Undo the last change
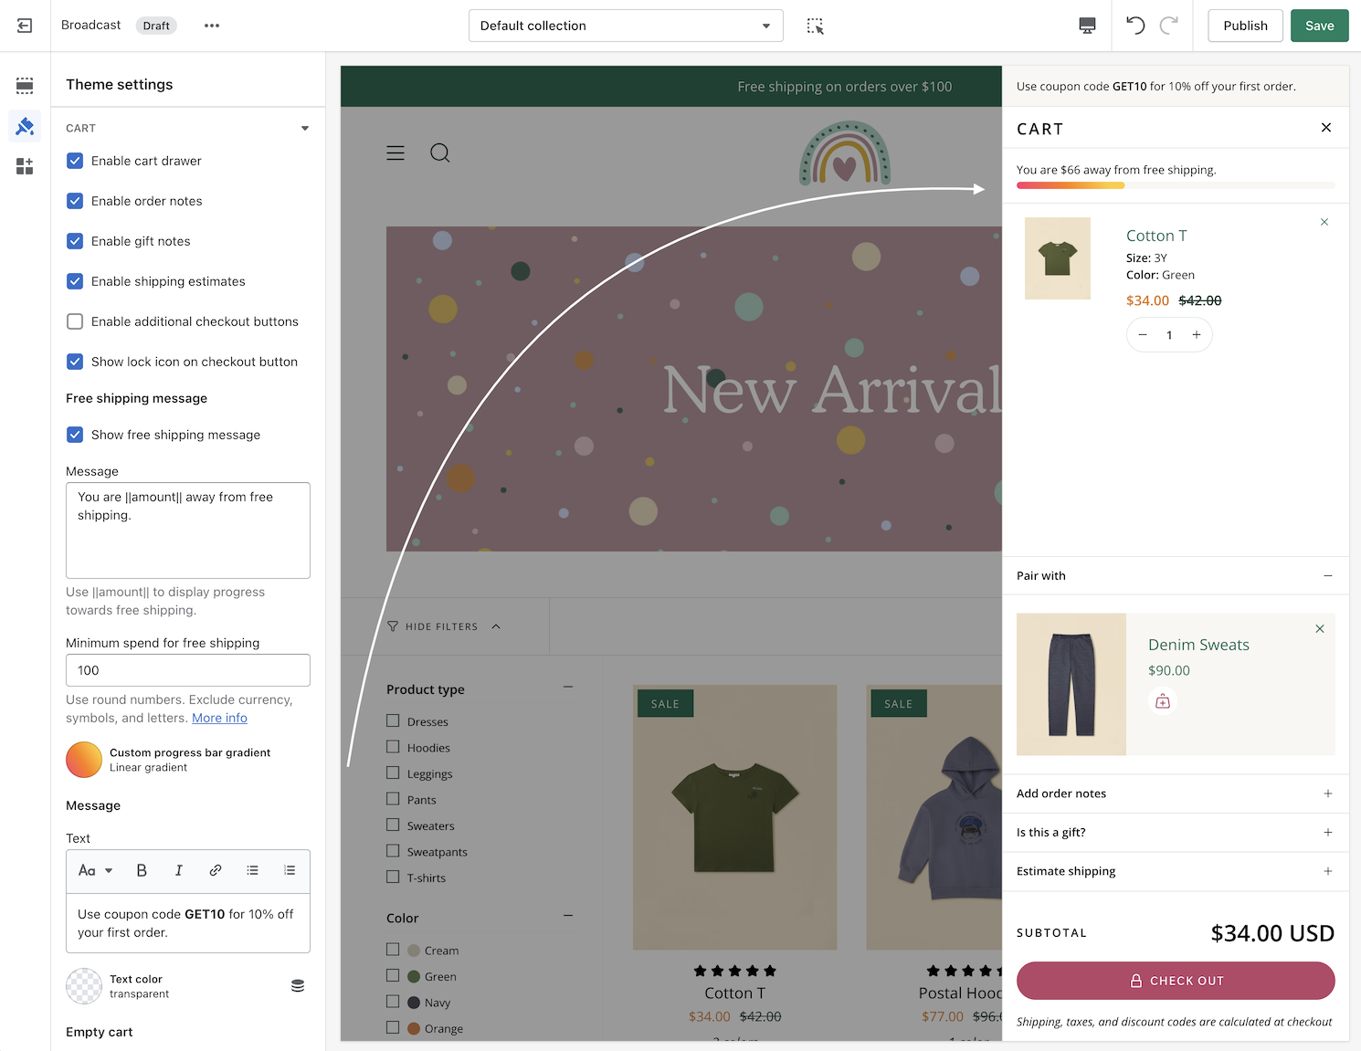Screen dimensions: 1361x1051 pyautogui.click(x=1135, y=26)
